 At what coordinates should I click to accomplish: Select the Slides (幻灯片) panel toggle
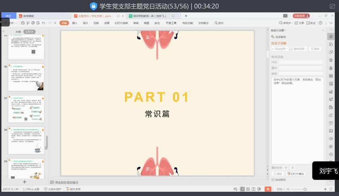[x=30, y=31]
